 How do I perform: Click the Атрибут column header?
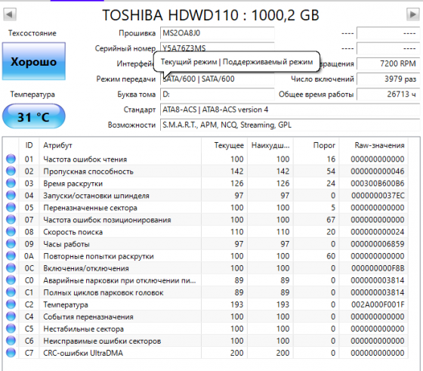coord(120,145)
